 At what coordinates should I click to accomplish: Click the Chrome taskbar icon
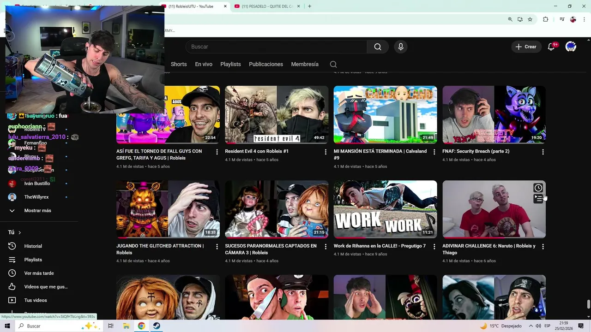tap(141, 326)
